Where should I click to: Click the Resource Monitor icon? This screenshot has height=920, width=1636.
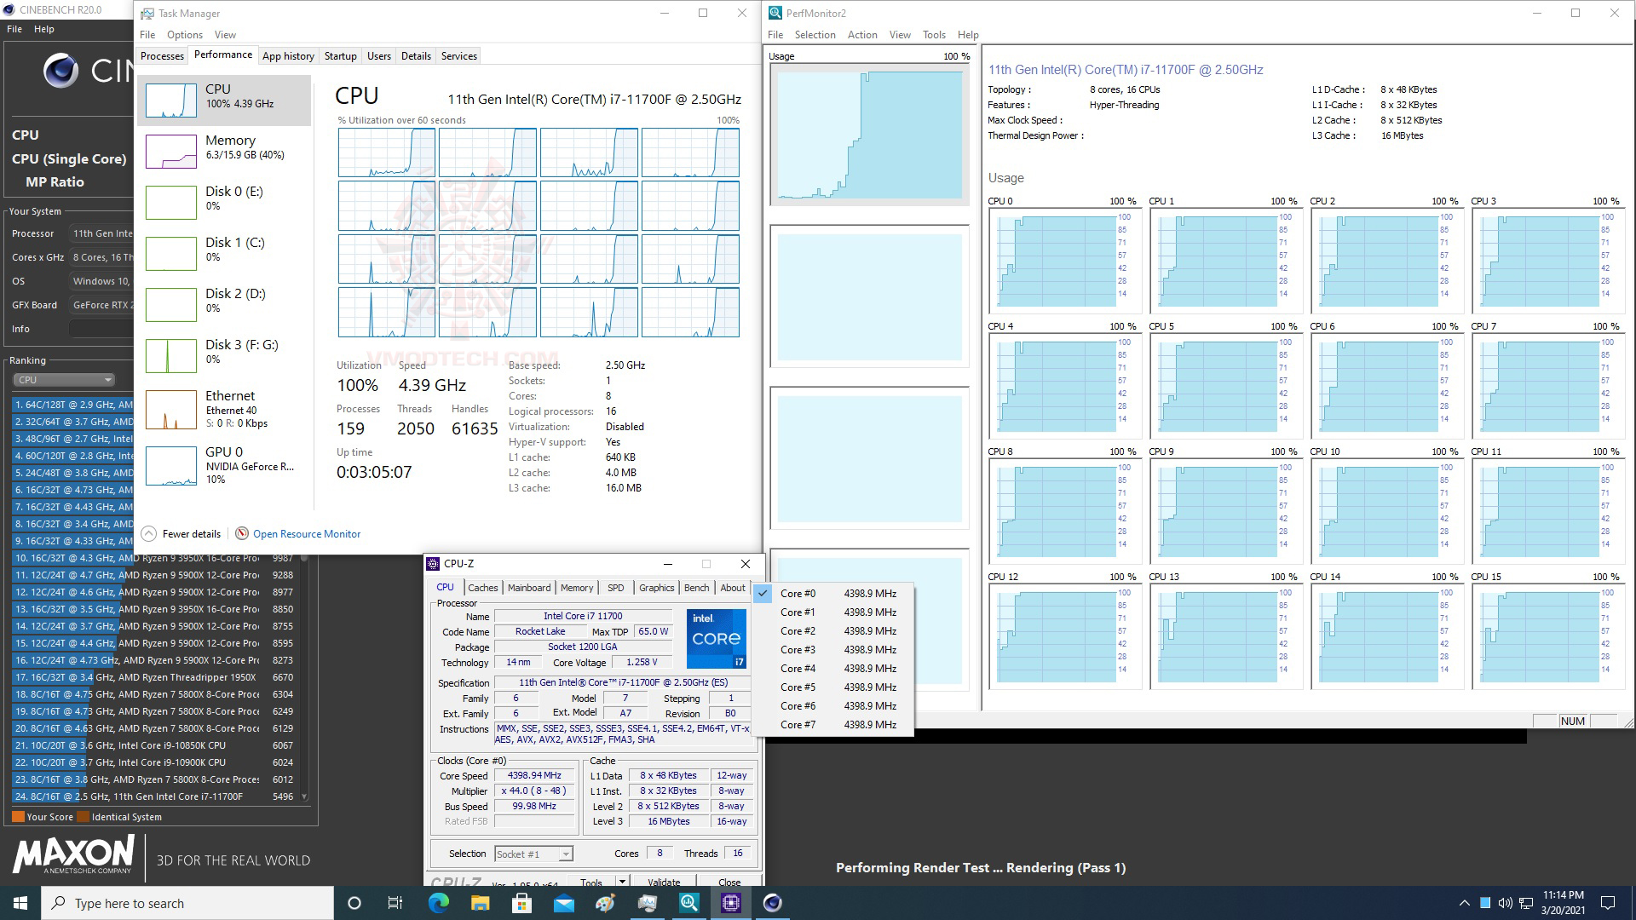point(242,534)
